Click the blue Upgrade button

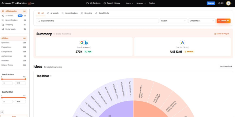pyautogui.click(x=211, y=3)
